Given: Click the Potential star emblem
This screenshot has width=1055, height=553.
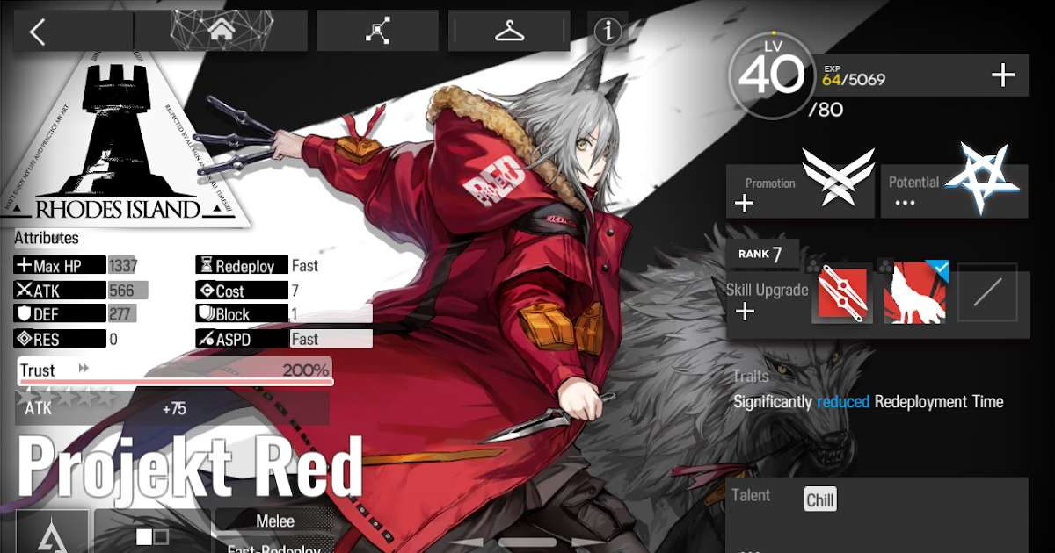Looking at the screenshot, I should [983, 176].
